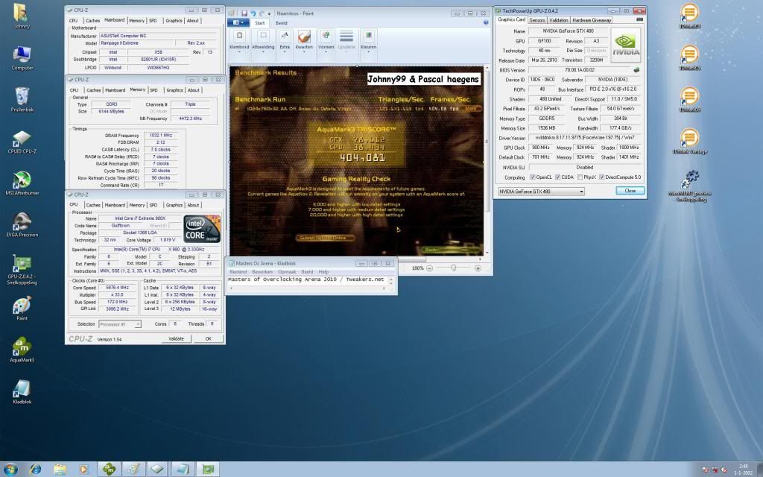Screen dimensions: 763x477
Task: Click the Core Speed 5676.4 MHz value
Action: pyautogui.click(x=117, y=288)
